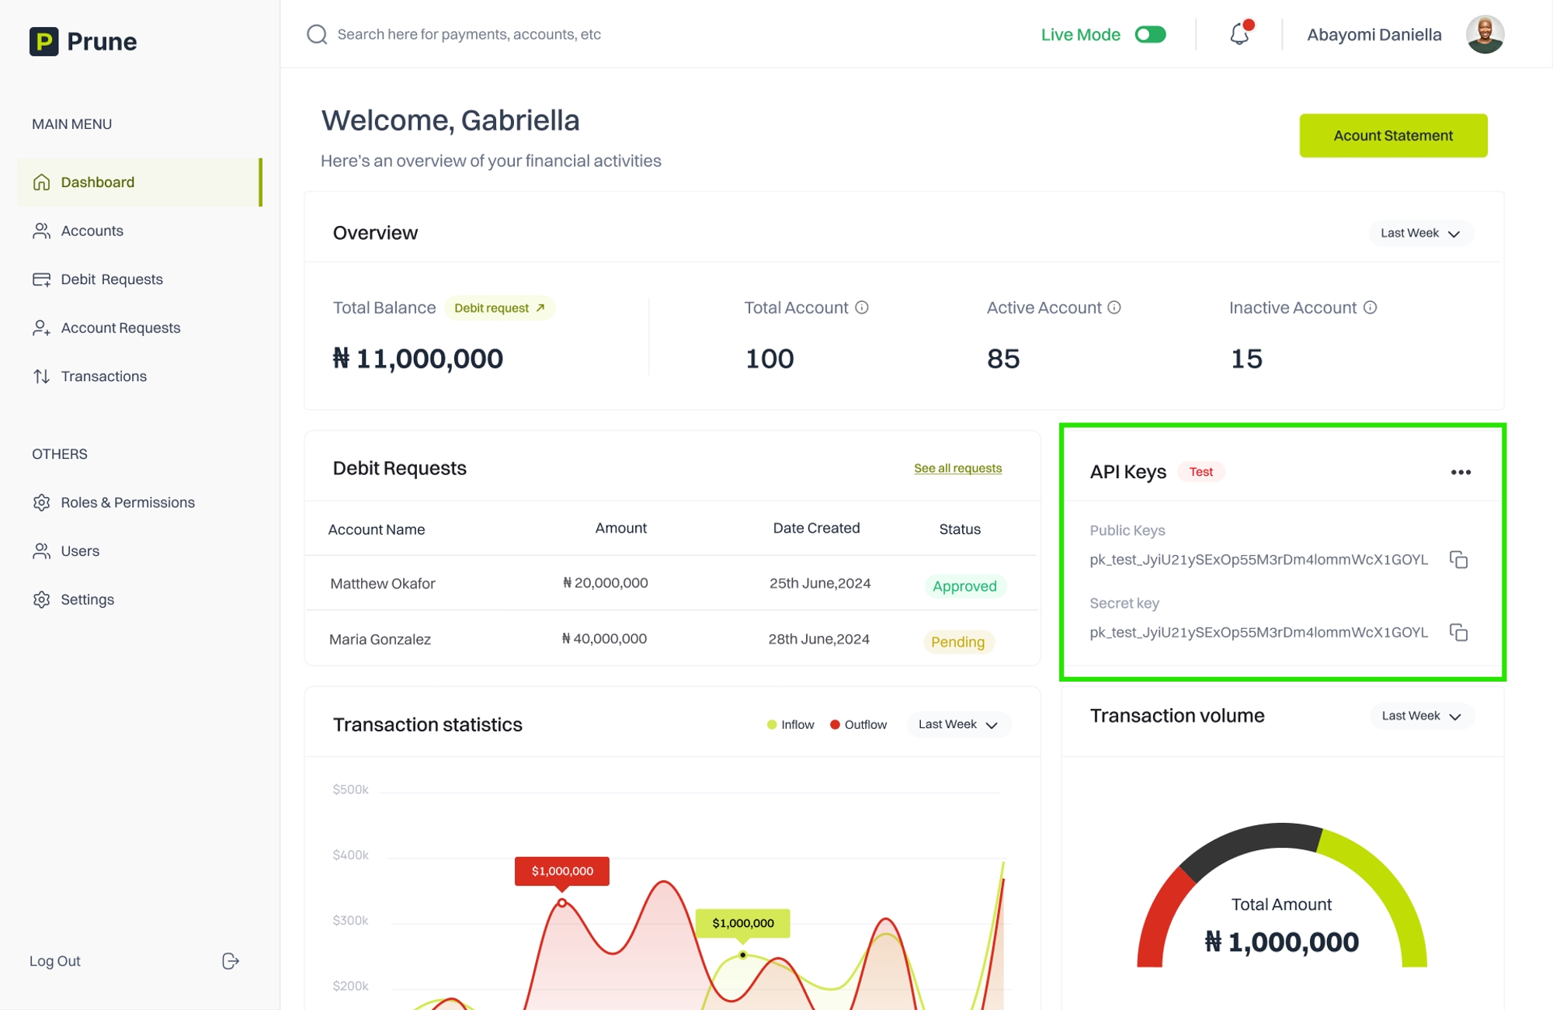Viewport: 1553px width, 1010px height.
Task: Open API Keys three-dot options menu
Action: (1461, 472)
